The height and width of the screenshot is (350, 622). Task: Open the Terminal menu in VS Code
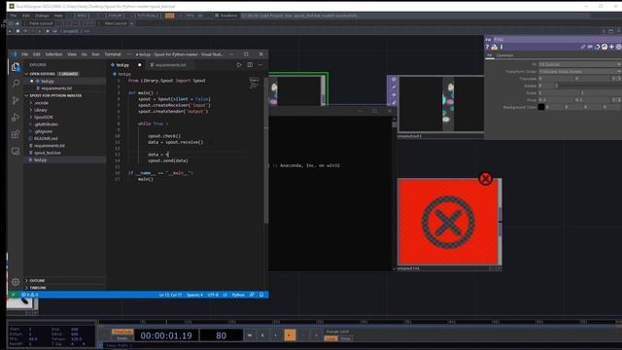click(x=113, y=54)
